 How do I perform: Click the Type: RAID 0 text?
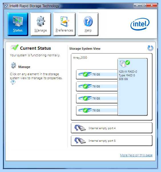pos(127,75)
